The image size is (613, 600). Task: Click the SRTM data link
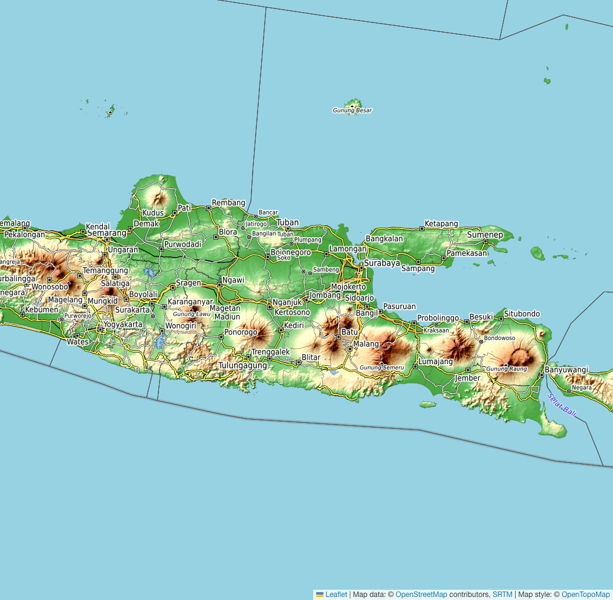point(502,595)
